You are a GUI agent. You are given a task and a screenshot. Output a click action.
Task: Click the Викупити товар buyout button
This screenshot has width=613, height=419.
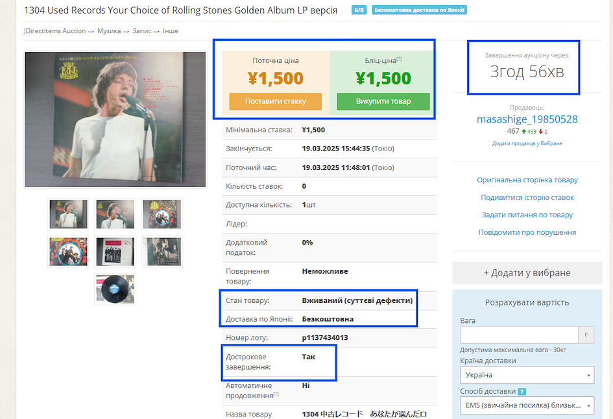click(383, 102)
